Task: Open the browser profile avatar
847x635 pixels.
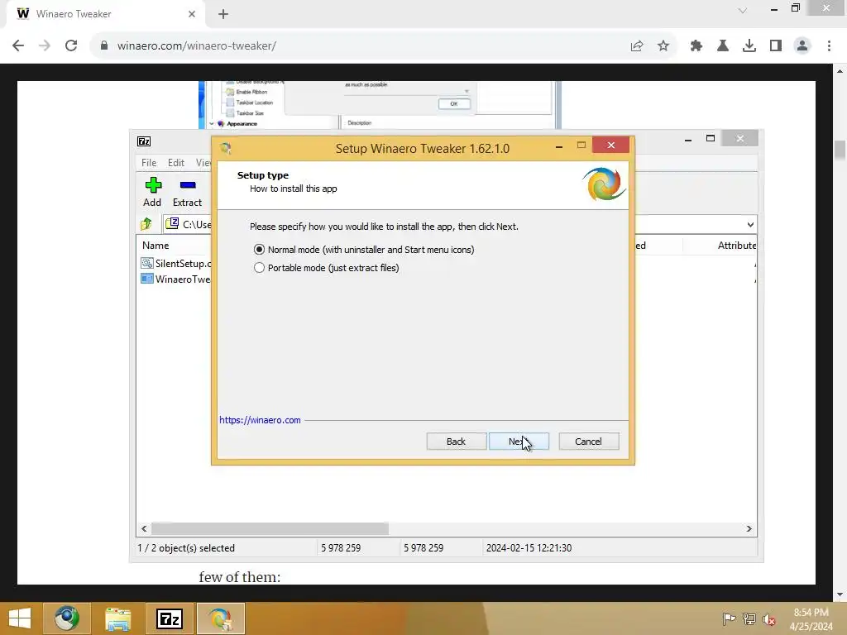Action: click(x=802, y=46)
